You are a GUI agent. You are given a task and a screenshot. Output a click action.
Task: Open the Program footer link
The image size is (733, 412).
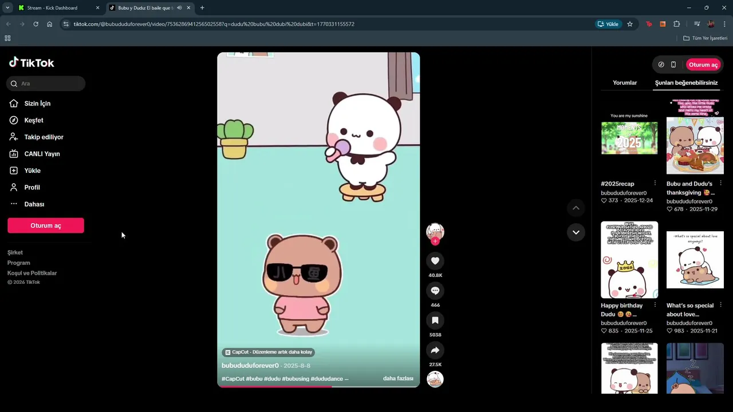pos(19,263)
